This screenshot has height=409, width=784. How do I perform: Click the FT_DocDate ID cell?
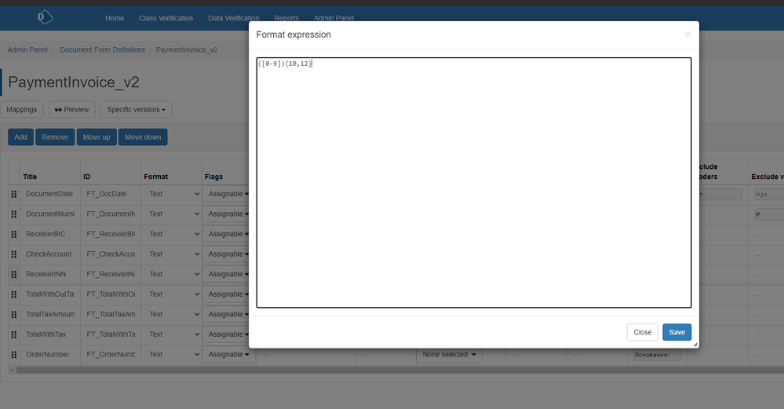(111, 194)
